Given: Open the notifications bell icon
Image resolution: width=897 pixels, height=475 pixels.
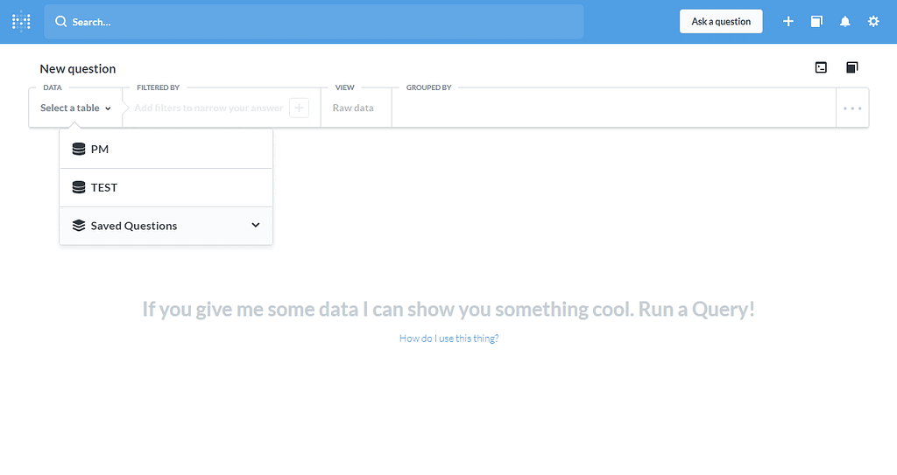Looking at the screenshot, I should point(845,21).
